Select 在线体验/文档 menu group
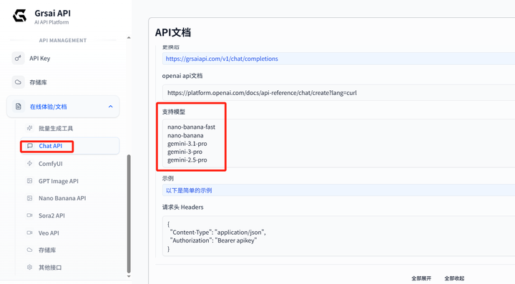 [63, 107]
